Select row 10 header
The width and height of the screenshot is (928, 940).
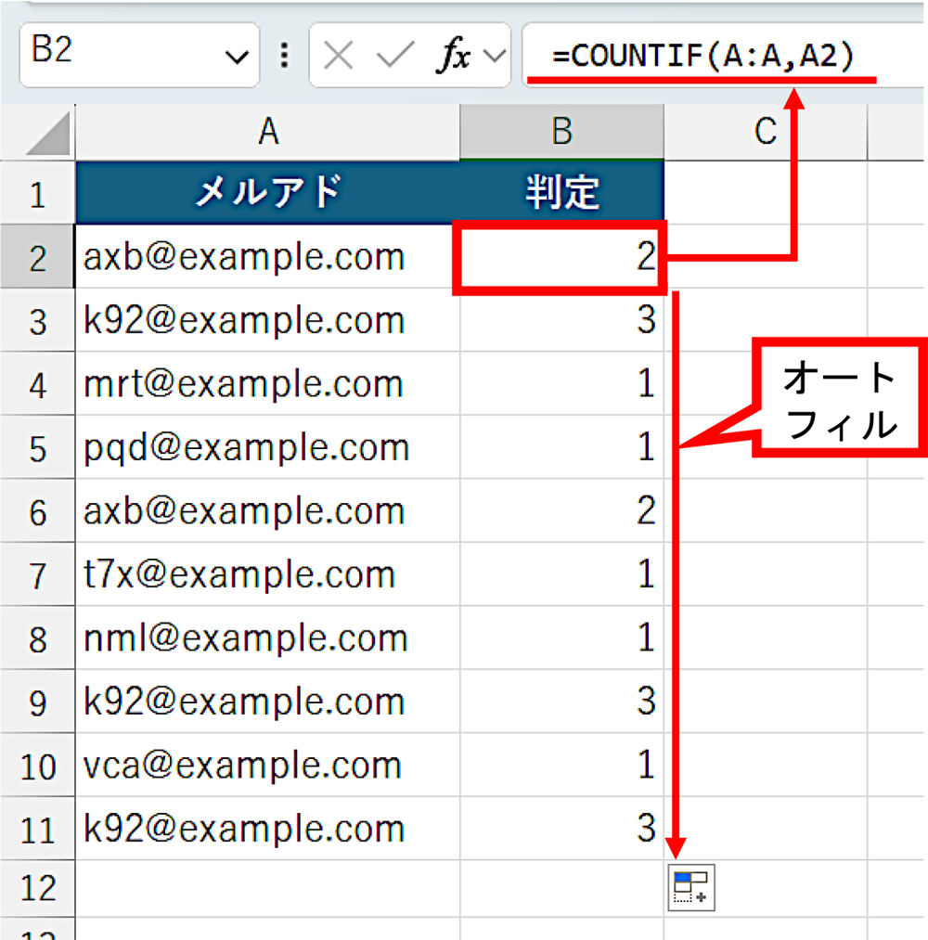37,765
